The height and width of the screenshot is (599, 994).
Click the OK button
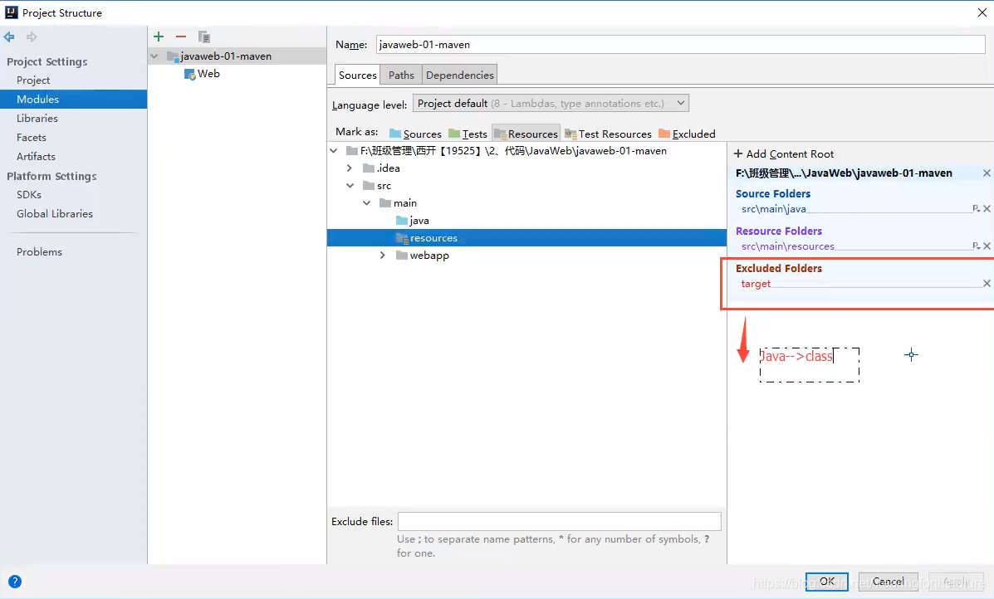click(x=826, y=581)
